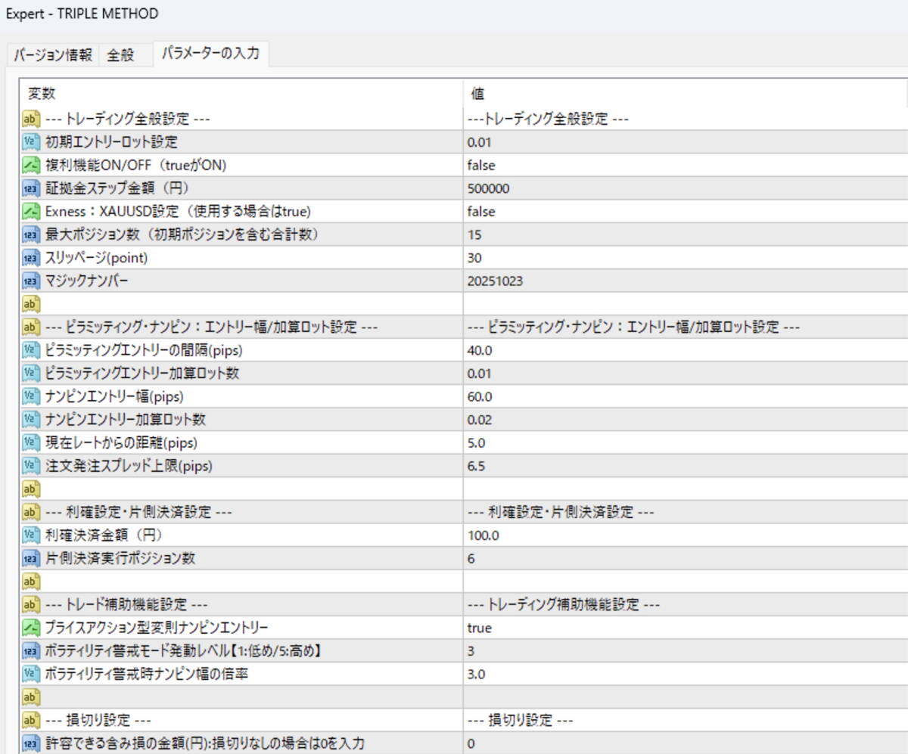Click the 123 icon beside マジックナンバー
908x754 pixels.
pos(30,281)
